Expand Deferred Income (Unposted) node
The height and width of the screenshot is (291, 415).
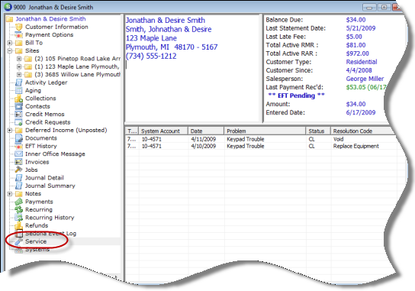9,131
